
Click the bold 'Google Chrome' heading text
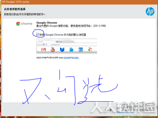coord(47,23)
